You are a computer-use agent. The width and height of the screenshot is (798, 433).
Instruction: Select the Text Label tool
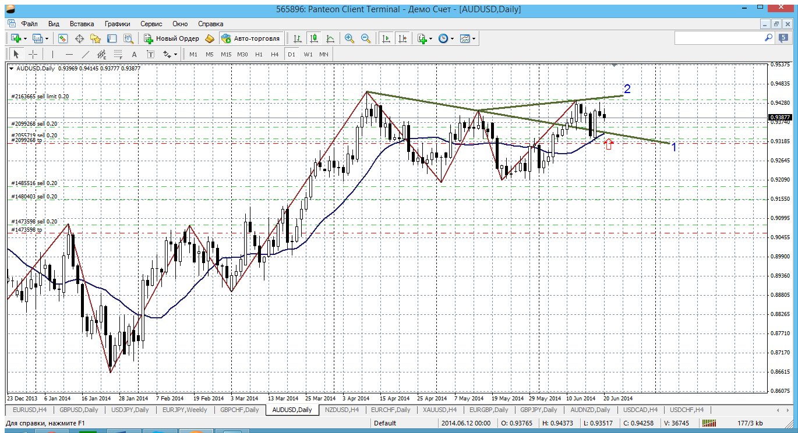(x=150, y=54)
